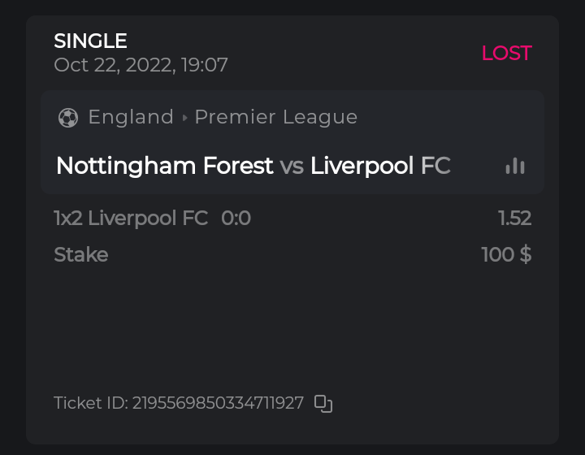
Task: Click the 'vs' text between teams
Action: click(x=292, y=166)
